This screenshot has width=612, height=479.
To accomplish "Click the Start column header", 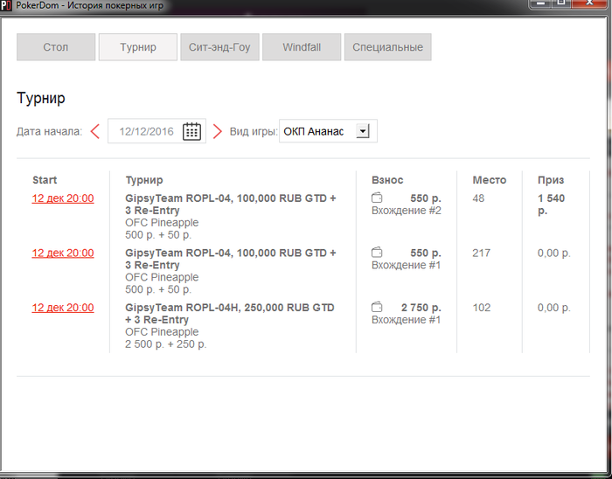I will (x=45, y=180).
